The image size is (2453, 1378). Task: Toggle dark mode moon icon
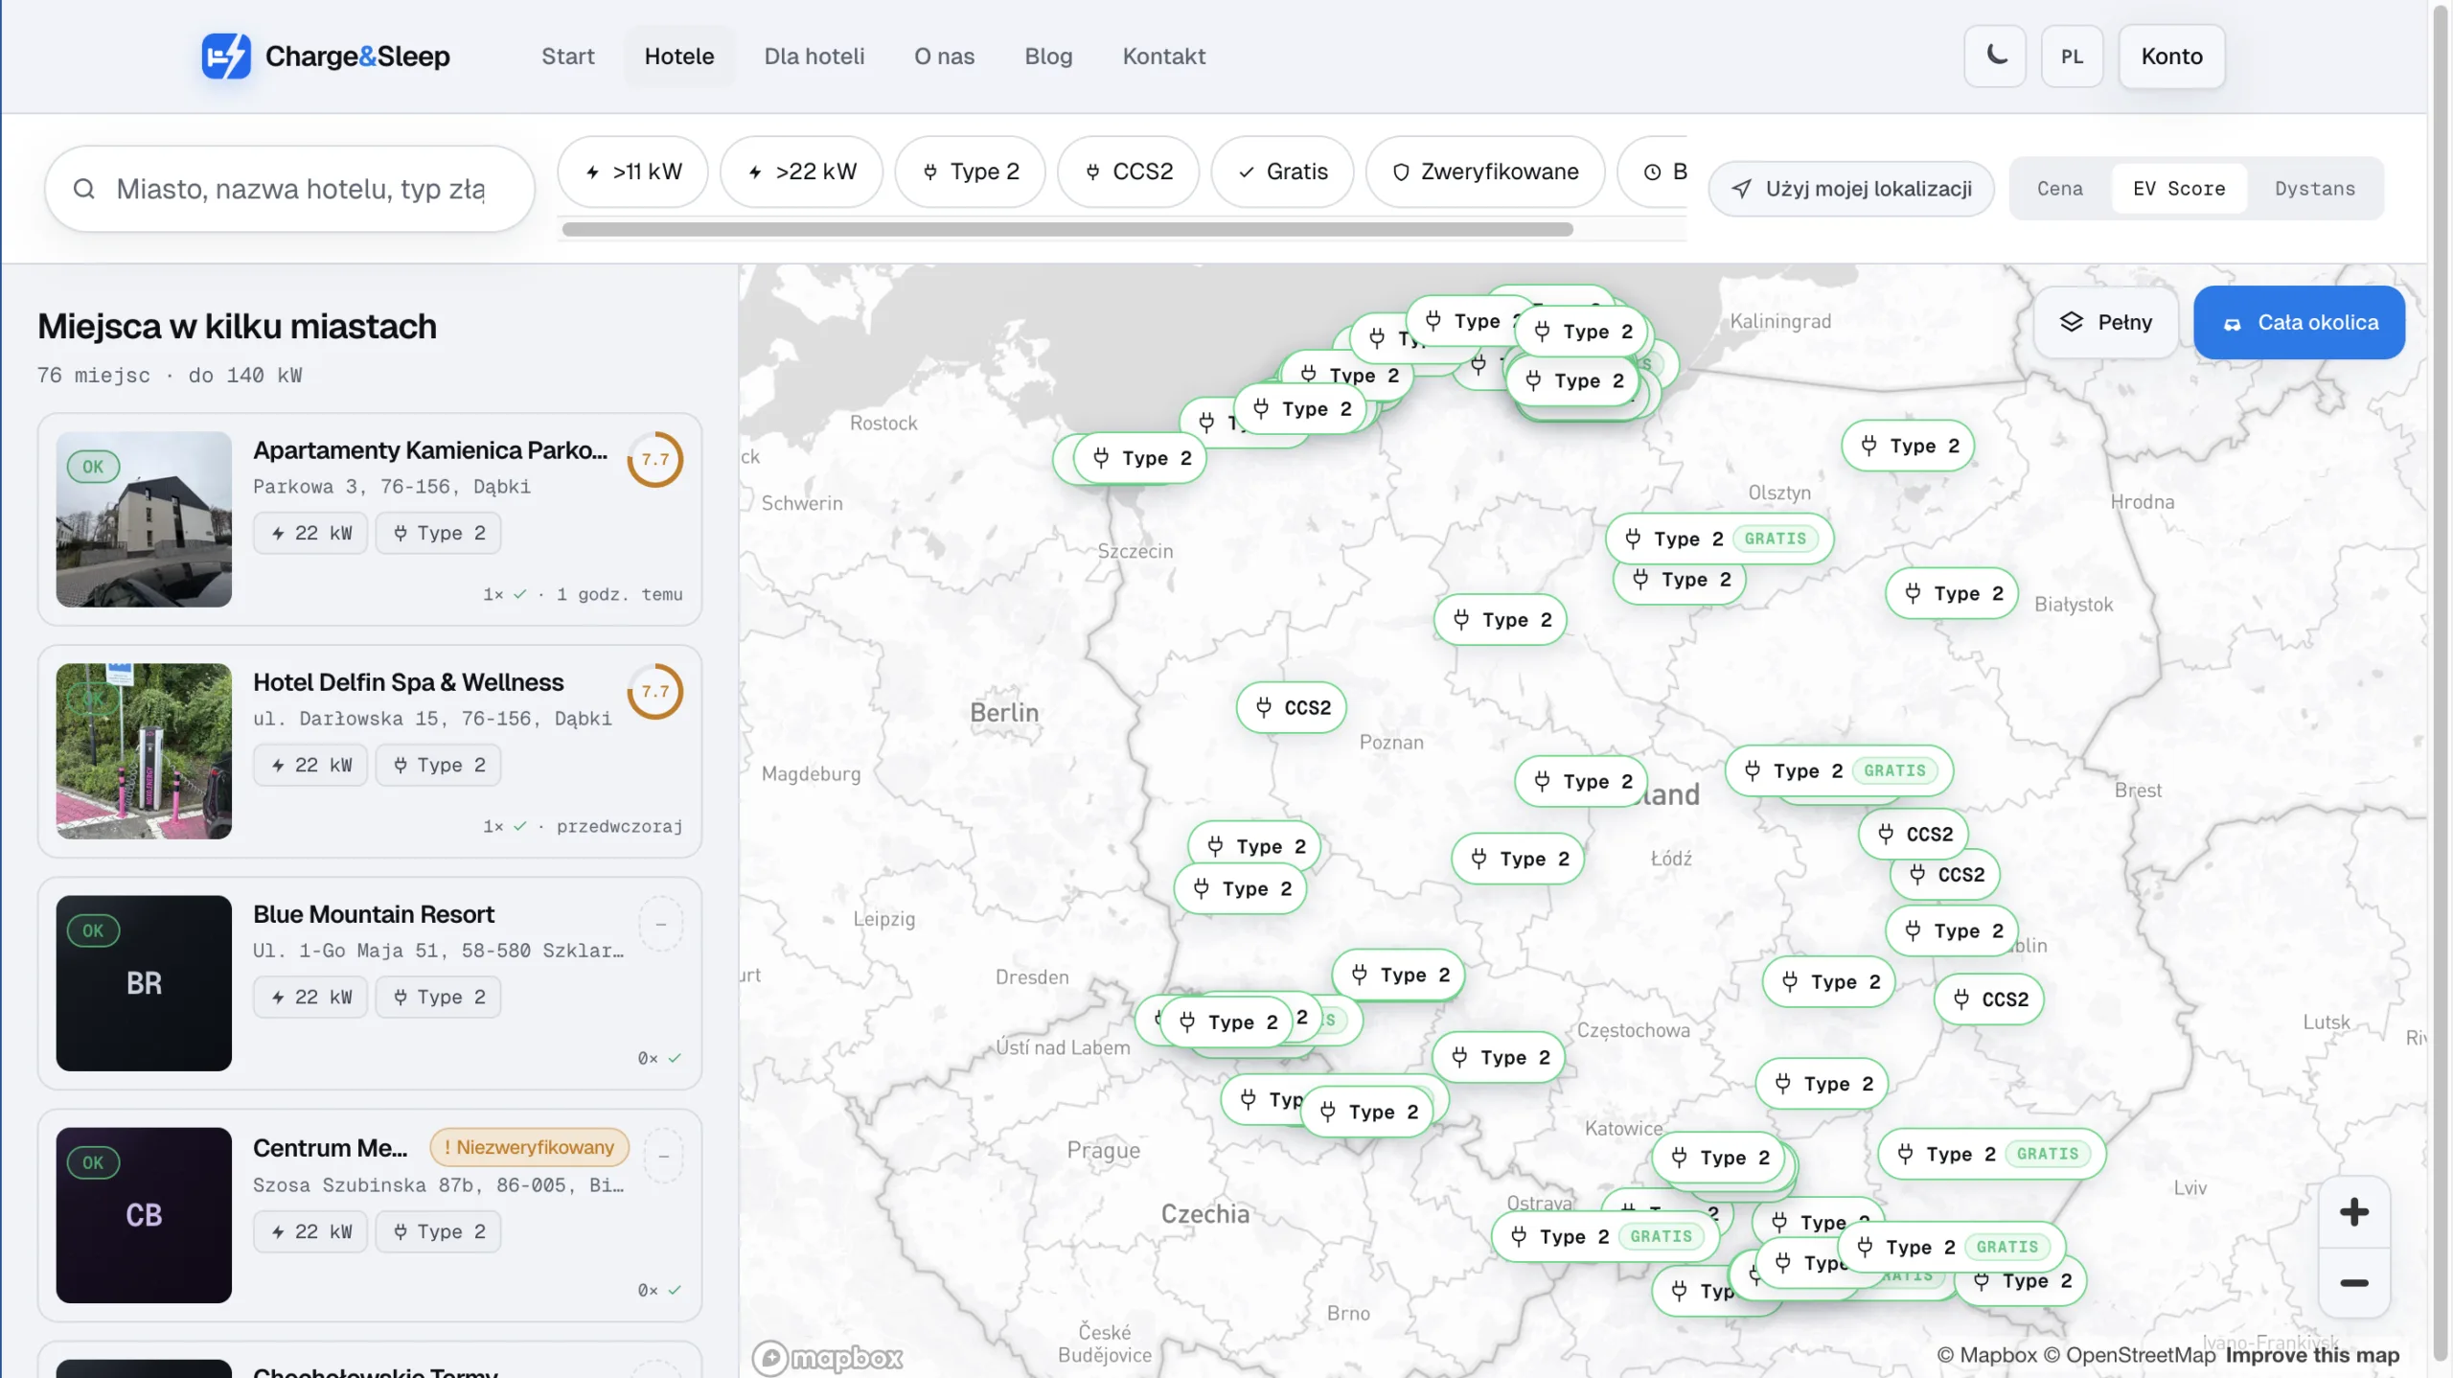click(x=1995, y=56)
